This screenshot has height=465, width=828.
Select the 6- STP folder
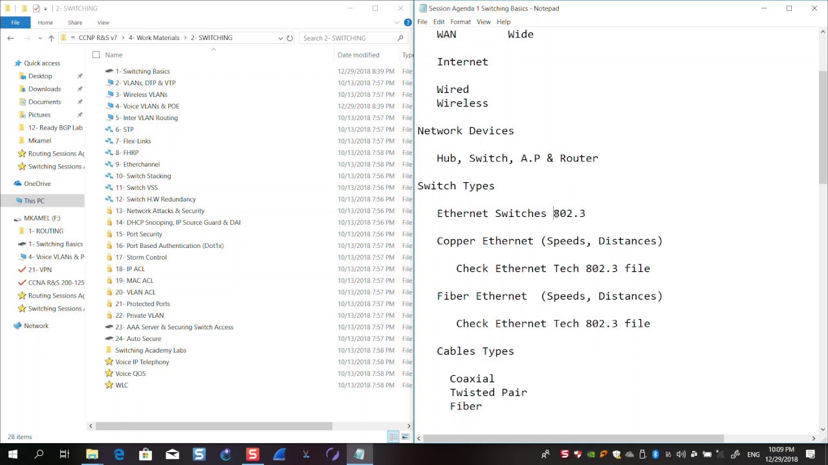(124, 130)
